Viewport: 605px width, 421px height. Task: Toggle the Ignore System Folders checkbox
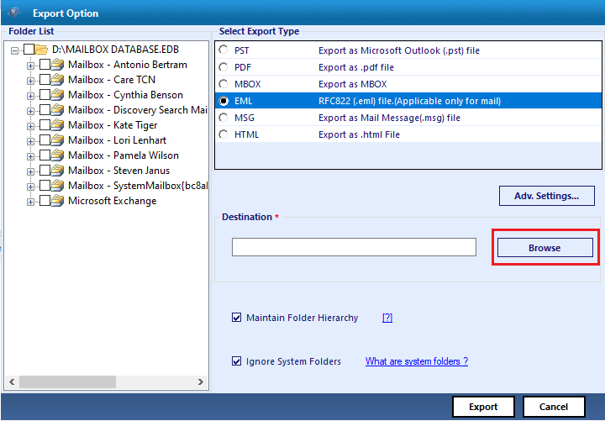(x=236, y=361)
